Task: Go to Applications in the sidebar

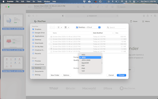Action: coord(38,36)
